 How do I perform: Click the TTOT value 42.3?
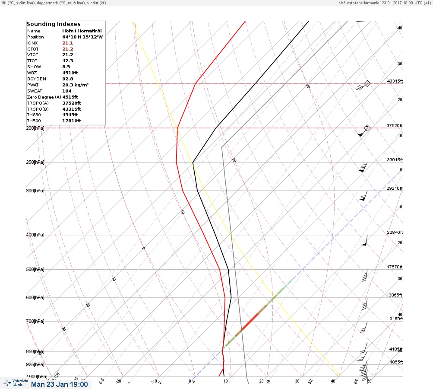point(68,61)
